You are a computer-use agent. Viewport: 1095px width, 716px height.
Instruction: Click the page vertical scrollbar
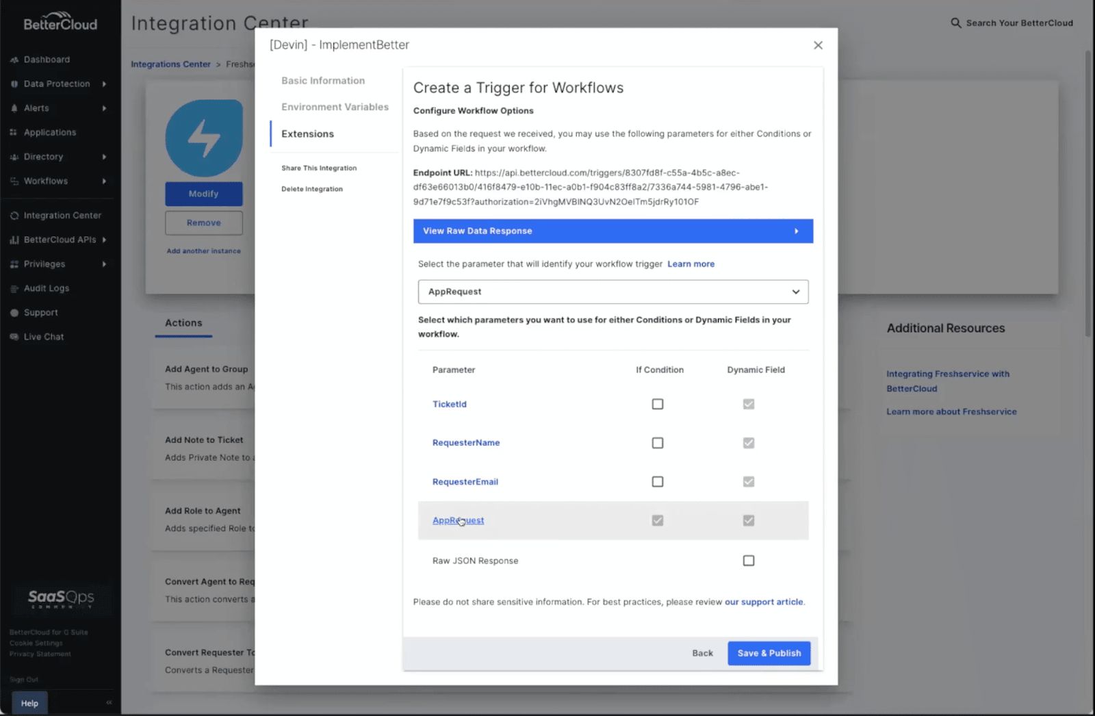[1088, 193]
